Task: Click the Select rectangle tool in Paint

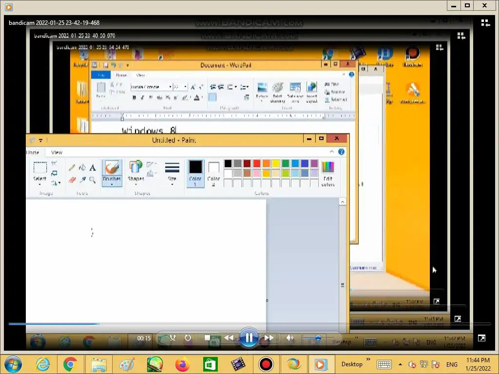Action: pos(40,168)
